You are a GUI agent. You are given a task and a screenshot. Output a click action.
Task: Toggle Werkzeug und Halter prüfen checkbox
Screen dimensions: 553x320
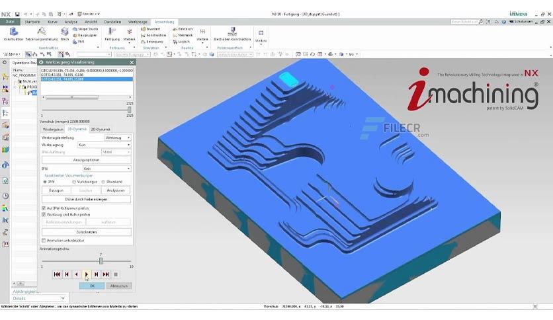pyautogui.click(x=44, y=214)
